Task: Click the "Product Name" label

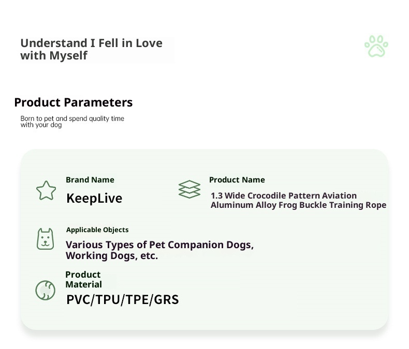Action: [x=237, y=180]
